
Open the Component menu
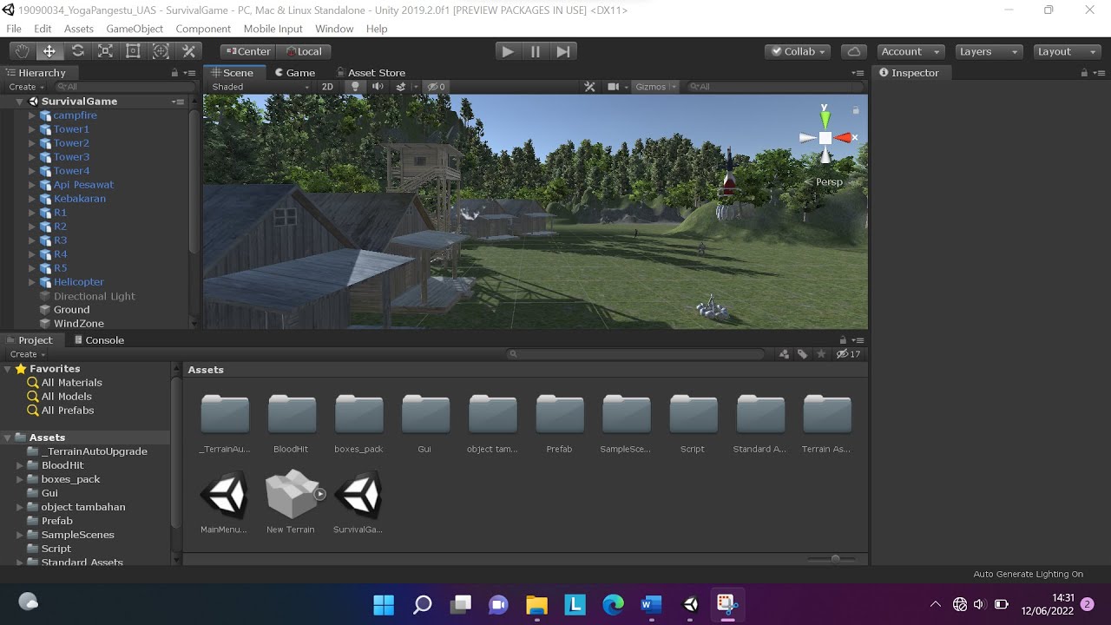(x=203, y=29)
